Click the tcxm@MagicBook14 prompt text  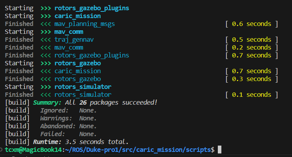click(x=33, y=150)
